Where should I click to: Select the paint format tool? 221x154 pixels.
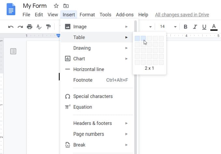click(x=48, y=27)
